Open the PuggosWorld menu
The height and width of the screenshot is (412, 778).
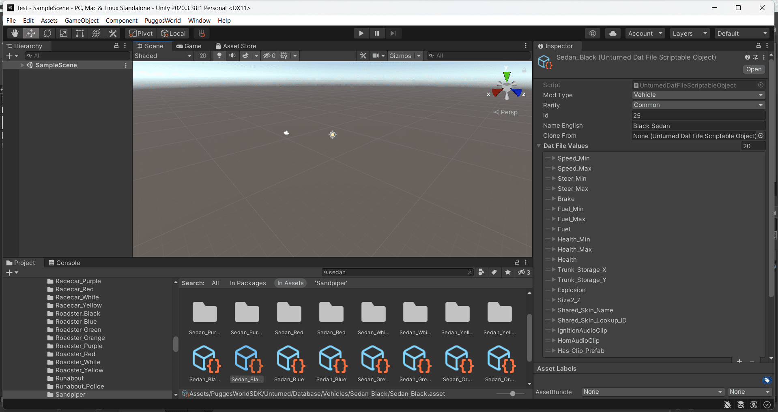tap(163, 20)
